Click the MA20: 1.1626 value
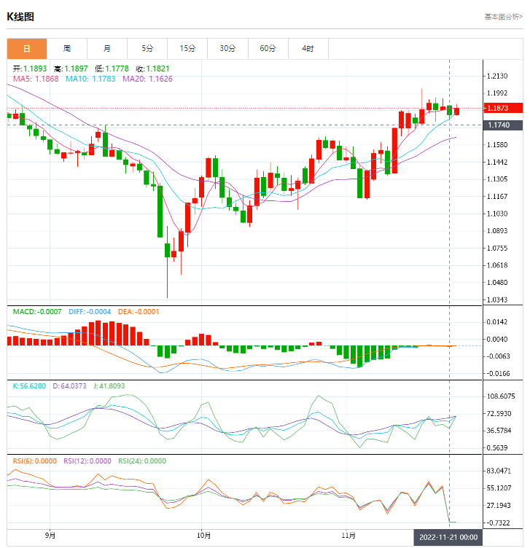This screenshot has width=530, height=548. pyautogui.click(x=147, y=79)
